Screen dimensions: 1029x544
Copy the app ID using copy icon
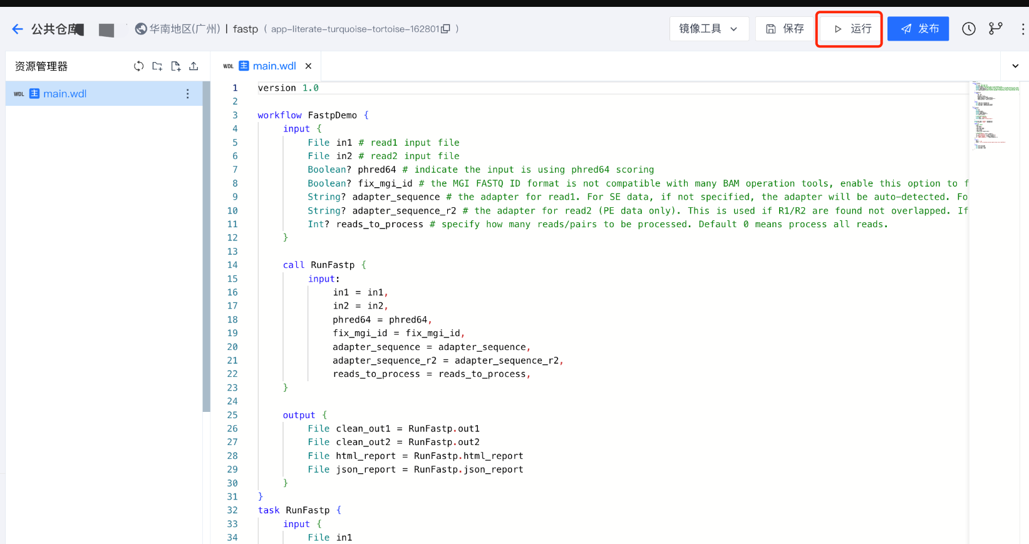point(445,29)
